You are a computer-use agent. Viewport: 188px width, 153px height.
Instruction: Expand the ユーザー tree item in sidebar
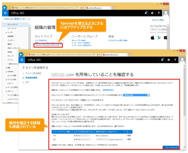click(6, 32)
